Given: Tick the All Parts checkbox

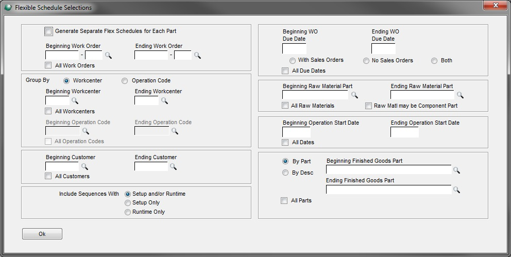Looking at the screenshot, I should [x=284, y=201].
